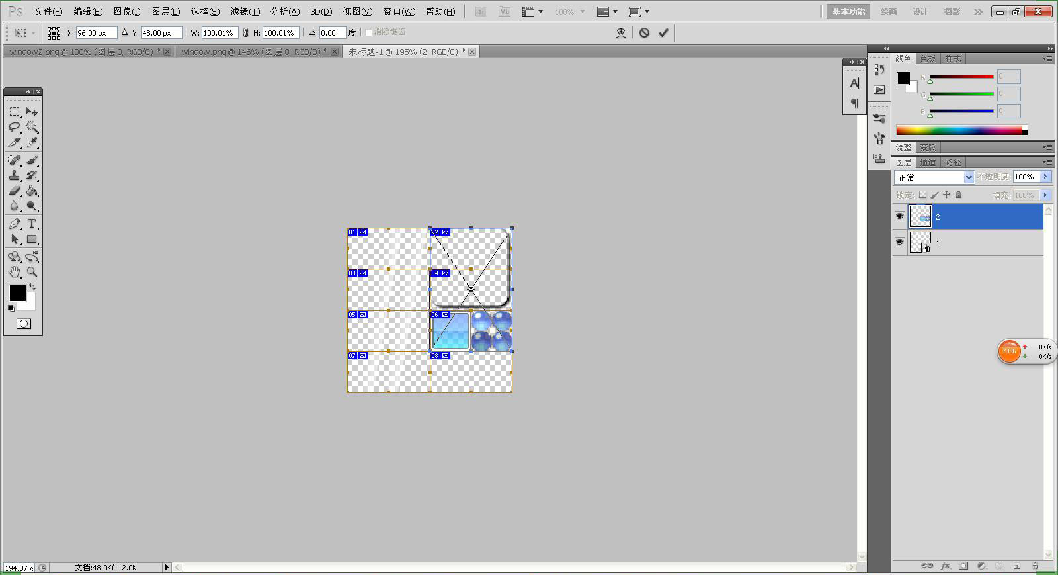Select the Type tool

pyautogui.click(x=32, y=224)
